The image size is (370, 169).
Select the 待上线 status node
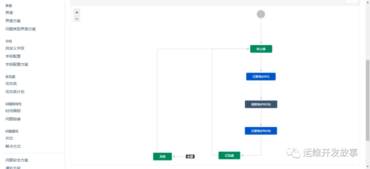[261, 49]
